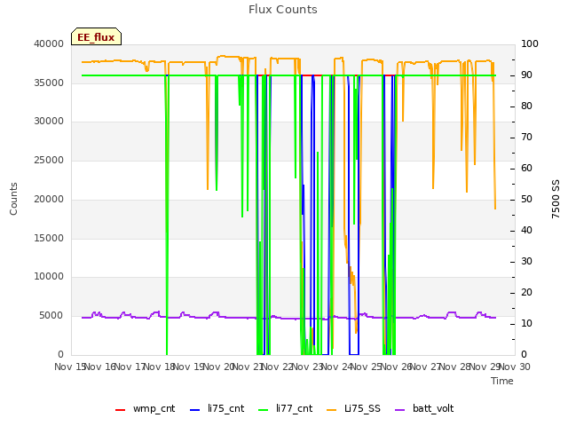Click the Nov 20 date tick label
568x426 pixels.
click(219, 367)
